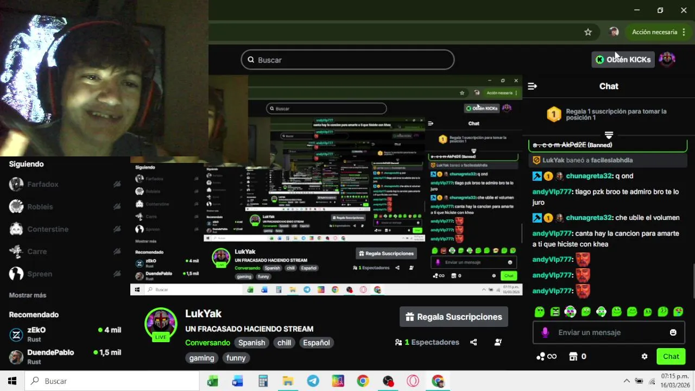Select the funny tag
Viewport: 695px width, 391px height.
click(x=236, y=358)
